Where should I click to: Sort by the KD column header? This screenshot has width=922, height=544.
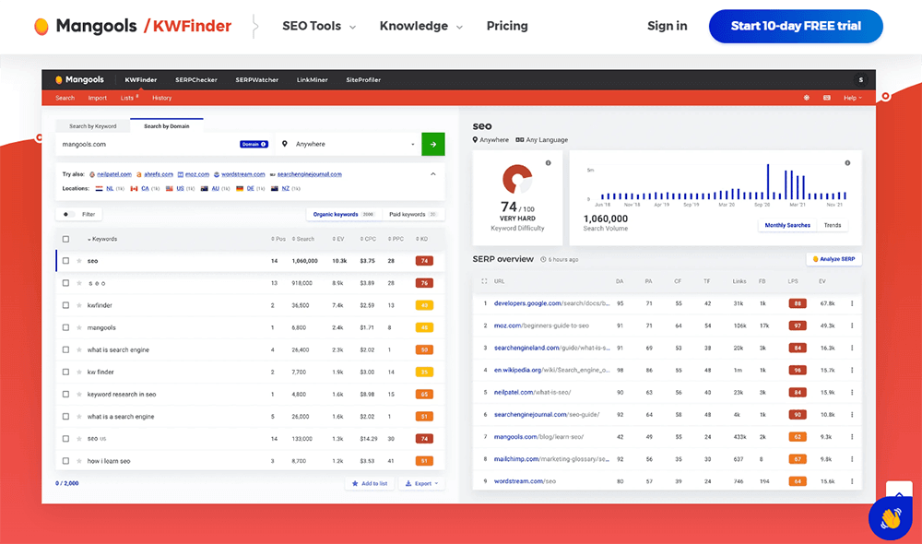pos(422,239)
